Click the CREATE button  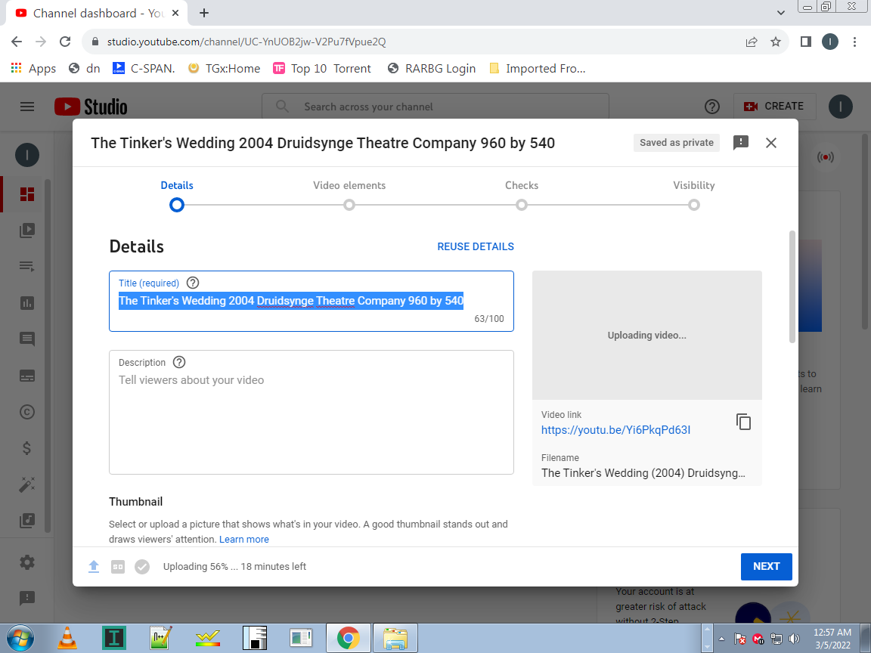pos(775,106)
